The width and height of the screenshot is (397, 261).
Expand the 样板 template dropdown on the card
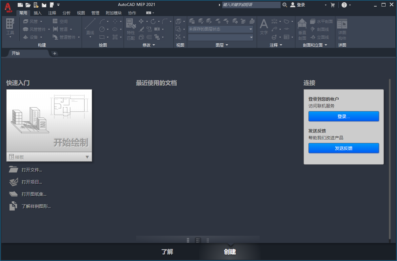[x=87, y=157]
